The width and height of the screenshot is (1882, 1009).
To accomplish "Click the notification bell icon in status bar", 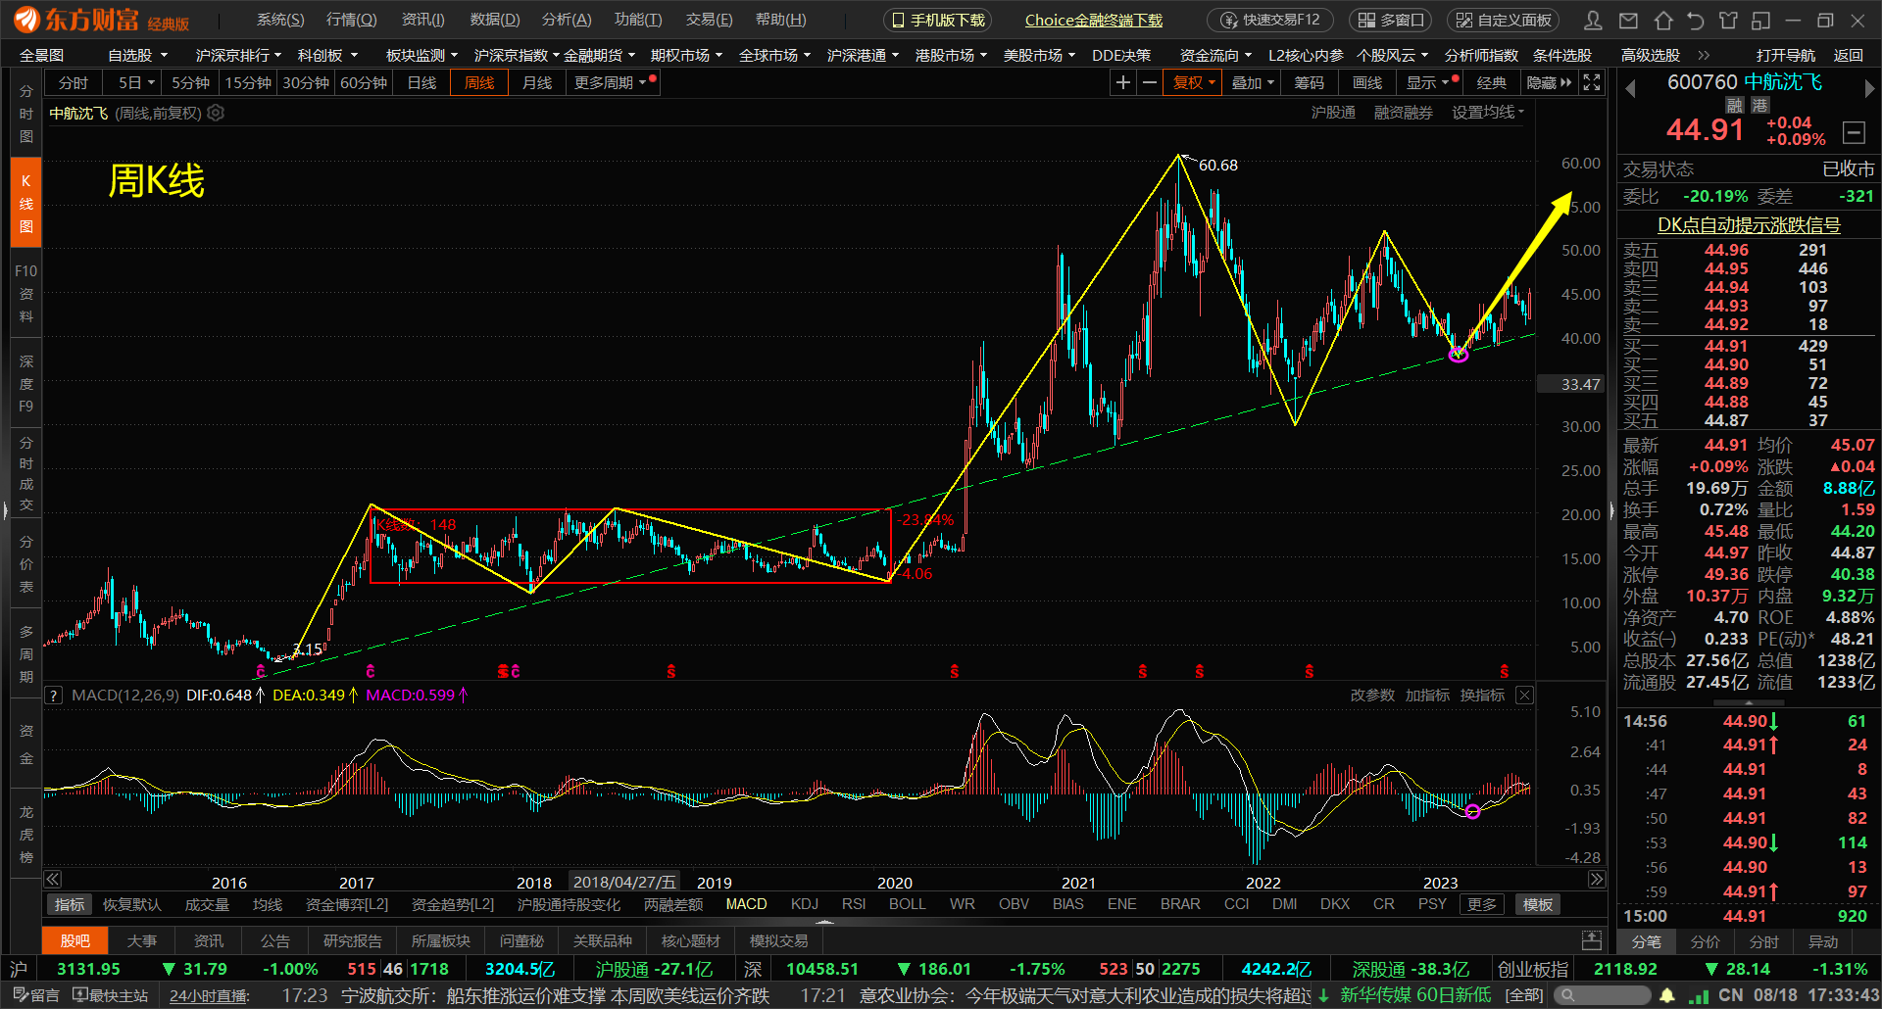I will pyautogui.click(x=1667, y=995).
